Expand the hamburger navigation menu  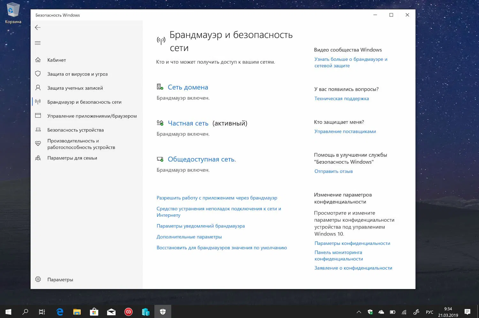[38, 42]
